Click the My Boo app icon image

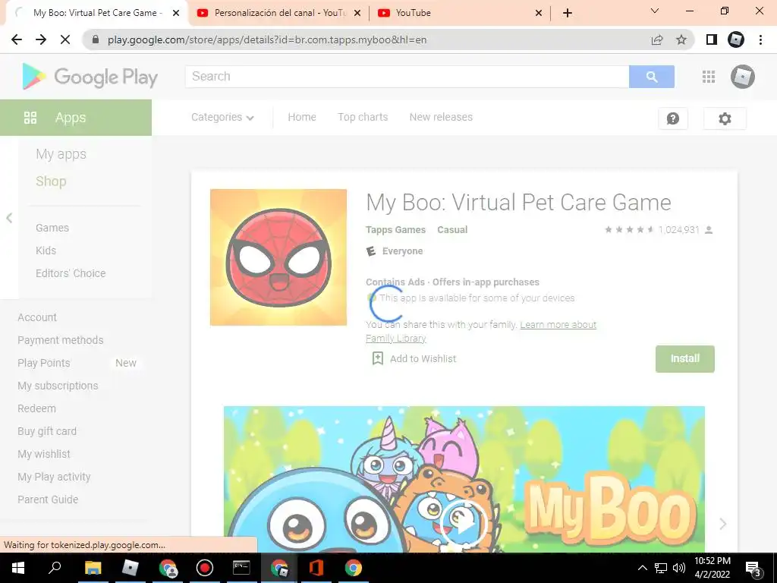278,257
